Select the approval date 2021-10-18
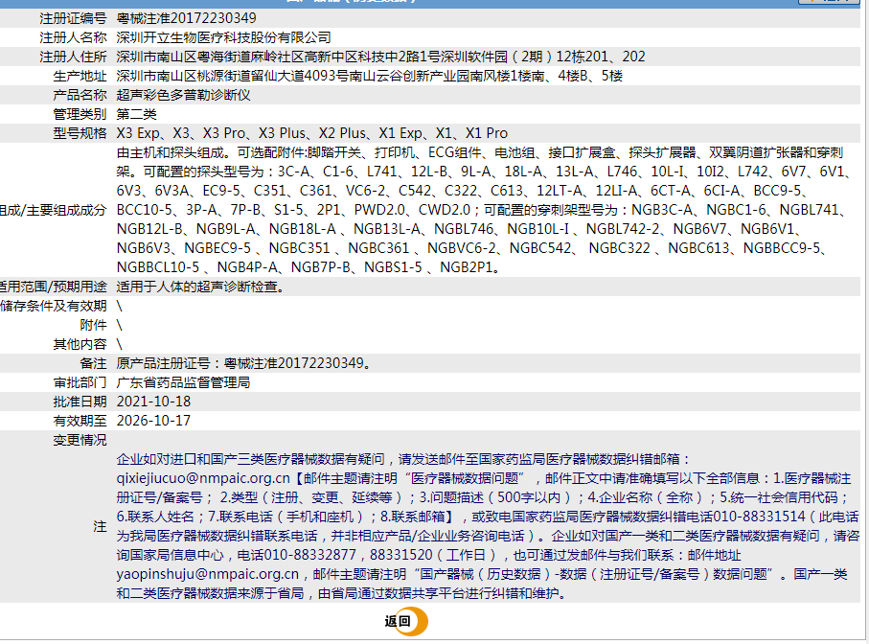 click(153, 402)
